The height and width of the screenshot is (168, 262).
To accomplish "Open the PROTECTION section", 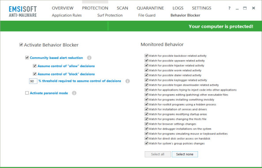I will tap(95, 8).
